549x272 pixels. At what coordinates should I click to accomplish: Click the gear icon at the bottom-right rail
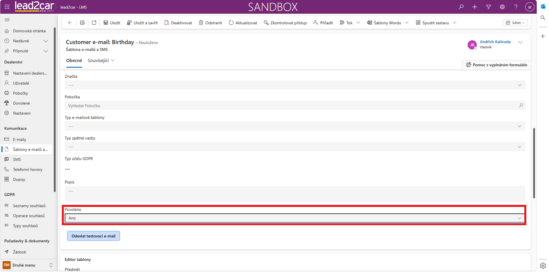pyautogui.click(x=543, y=265)
